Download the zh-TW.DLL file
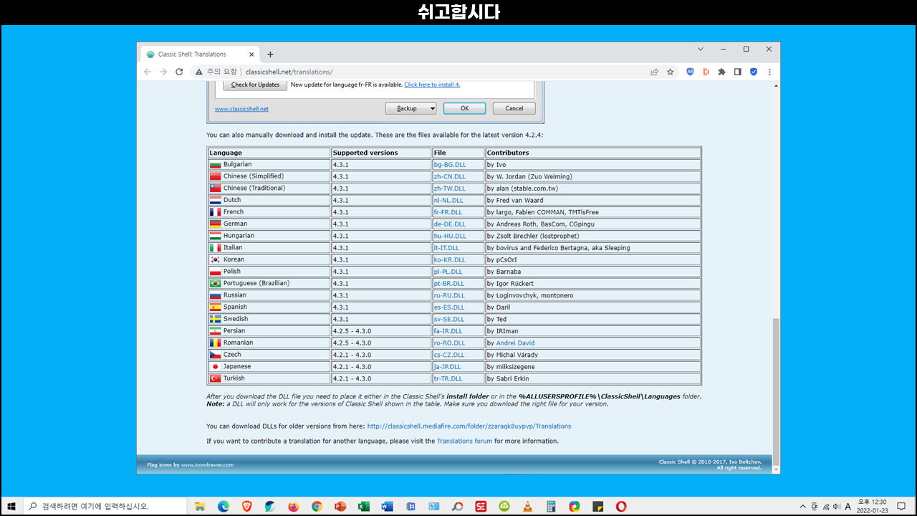Screen dimensions: 917x516 (450, 188)
